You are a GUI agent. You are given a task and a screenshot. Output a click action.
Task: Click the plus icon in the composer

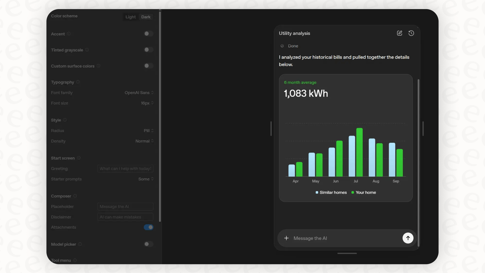(x=286, y=238)
